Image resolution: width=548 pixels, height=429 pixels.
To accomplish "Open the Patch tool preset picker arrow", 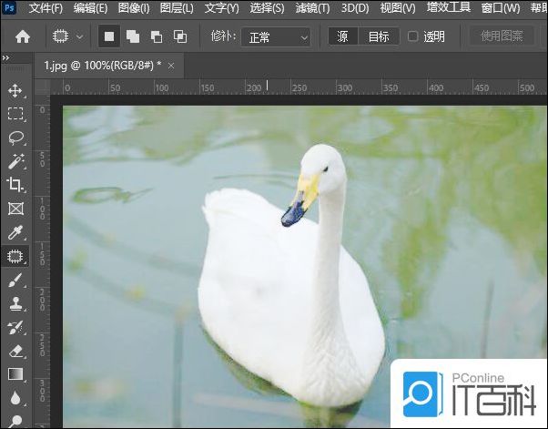I will click(x=80, y=36).
